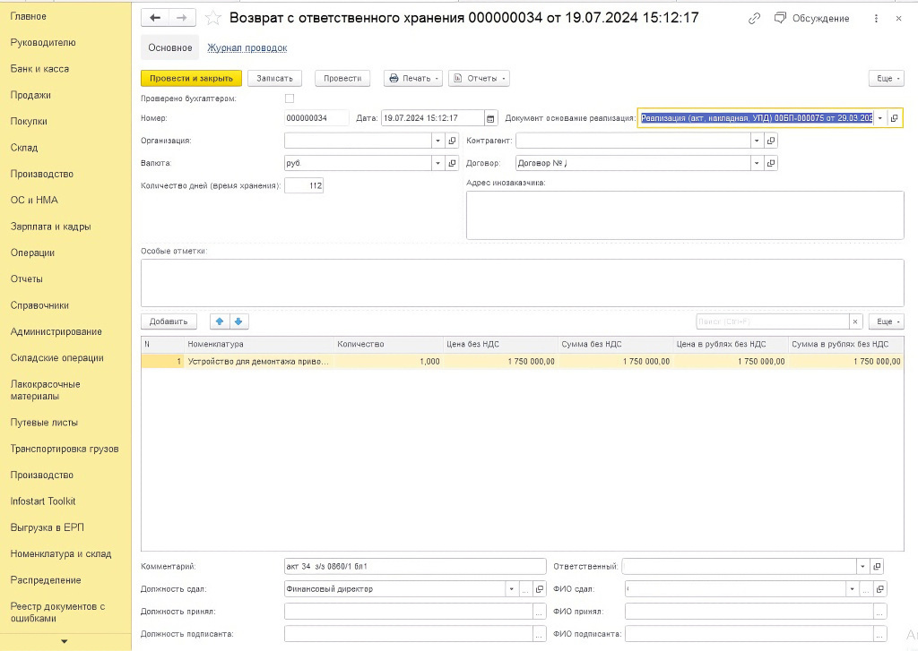This screenshot has width=918, height=651.
Task: Click Провести и закрыть button
Action: [x=191, y=79]
